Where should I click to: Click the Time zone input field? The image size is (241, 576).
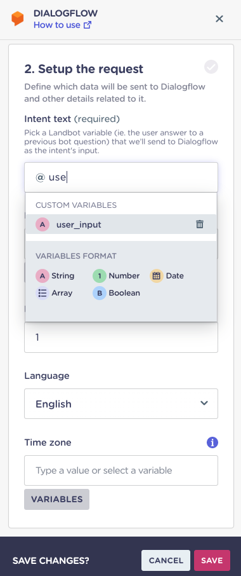coord(121,470)
